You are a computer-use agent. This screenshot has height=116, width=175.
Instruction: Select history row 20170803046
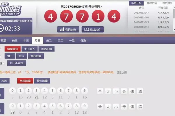(x=151, y=18)
